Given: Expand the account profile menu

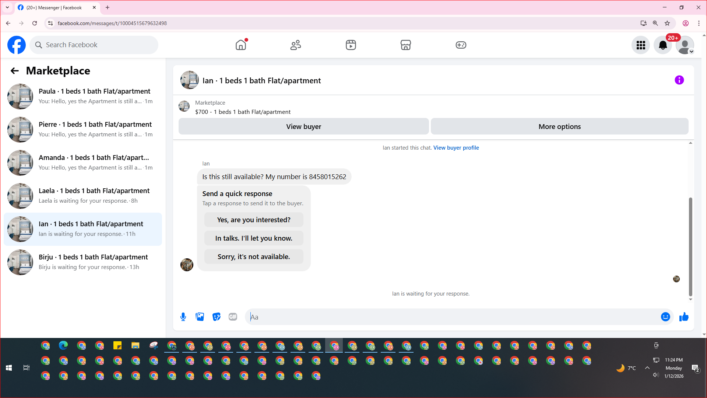Looking at the screenshot, I should [x=685, y=45].
